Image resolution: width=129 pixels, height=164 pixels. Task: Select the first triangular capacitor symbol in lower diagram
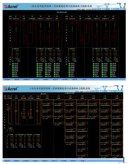(x=24, y=117)
